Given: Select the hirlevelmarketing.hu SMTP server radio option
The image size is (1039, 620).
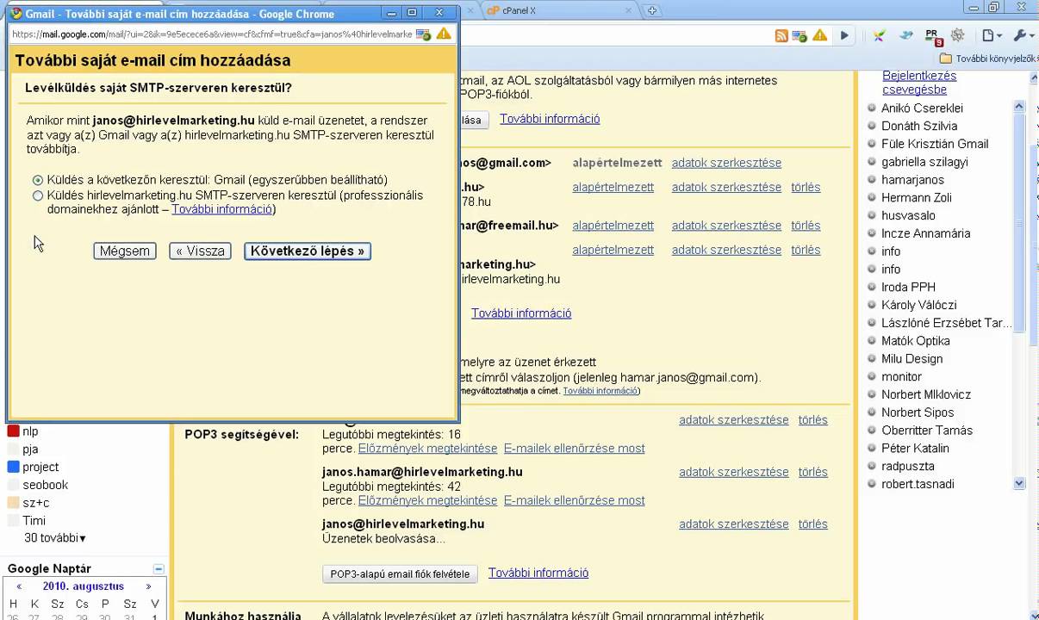Looking at the screenshot, I should pos(38,196).
